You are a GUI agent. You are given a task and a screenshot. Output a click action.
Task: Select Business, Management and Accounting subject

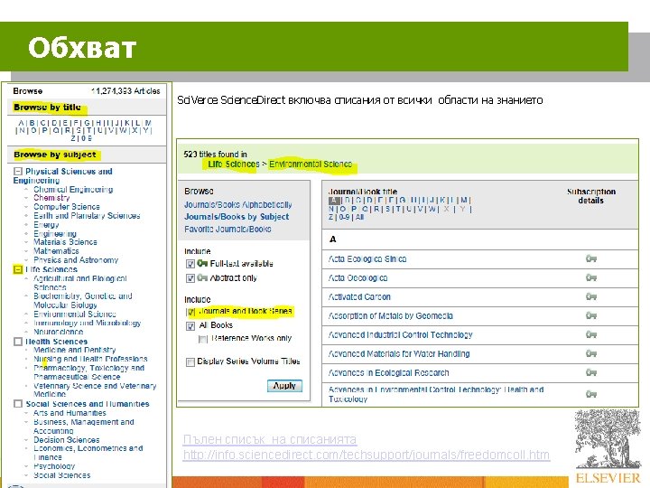(84, 427)
